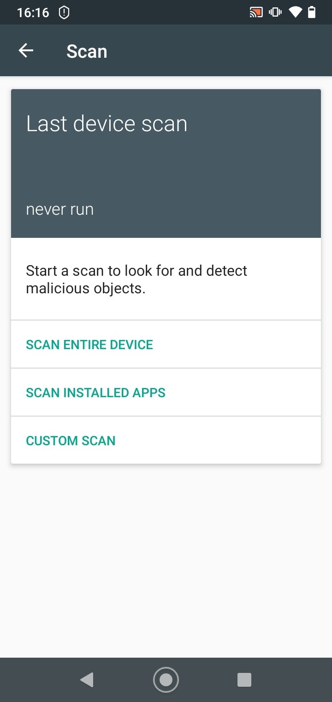Tap the recent apps square button
332x702 pixels.
(244, 679)
